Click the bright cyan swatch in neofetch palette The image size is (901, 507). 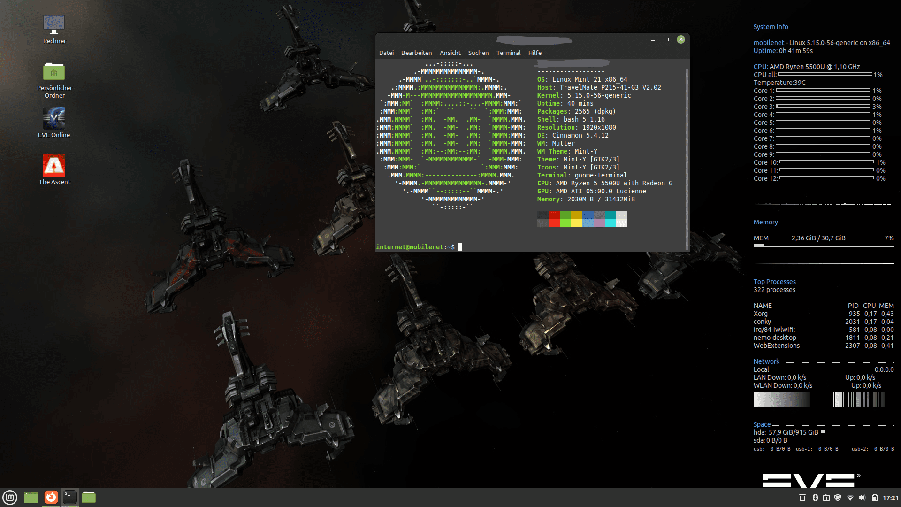coord(611,223)
